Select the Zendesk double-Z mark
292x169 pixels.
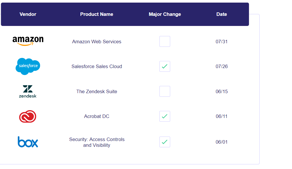click(28, 89)
